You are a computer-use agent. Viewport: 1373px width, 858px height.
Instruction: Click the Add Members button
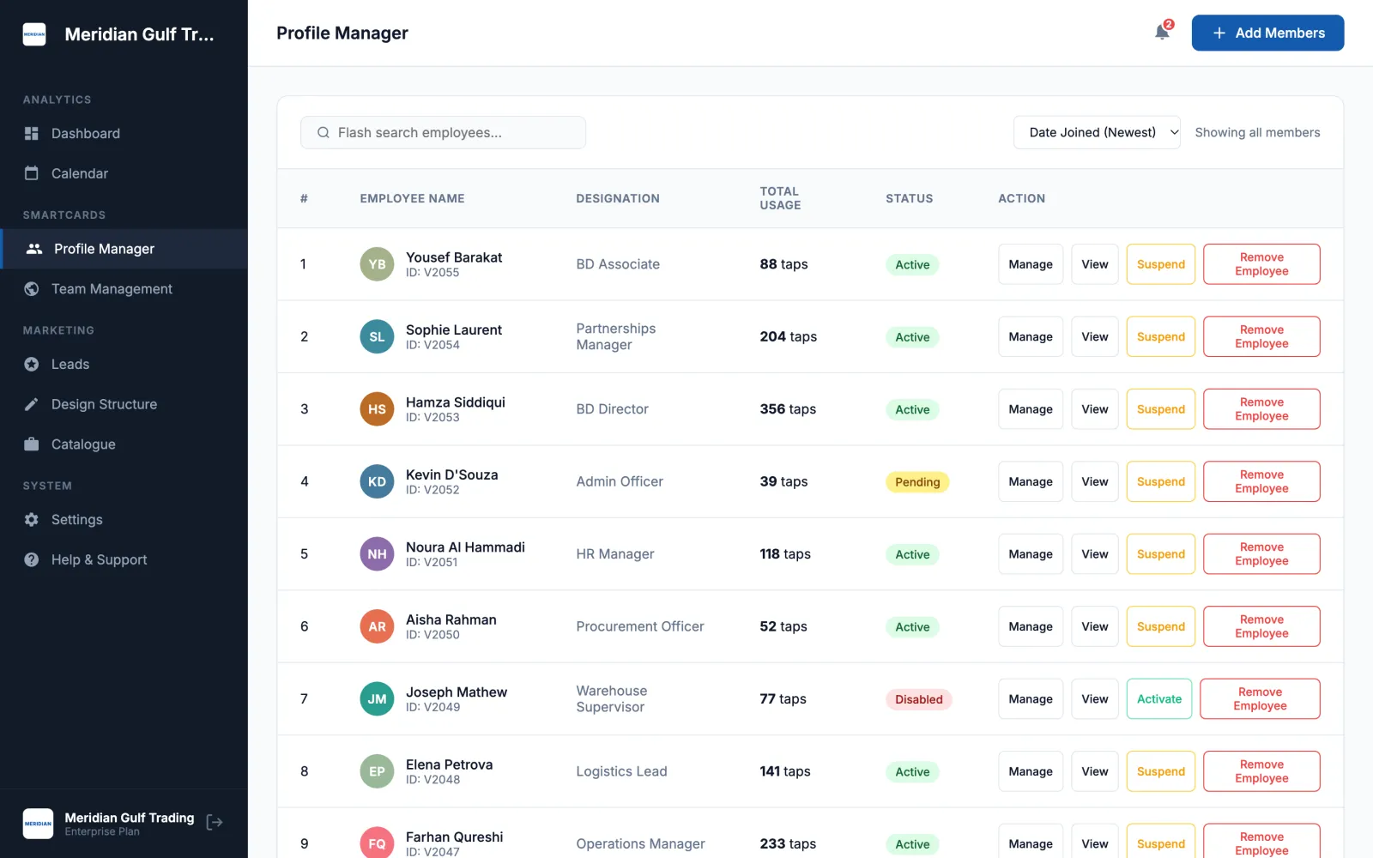click(x=1267, y=33)
